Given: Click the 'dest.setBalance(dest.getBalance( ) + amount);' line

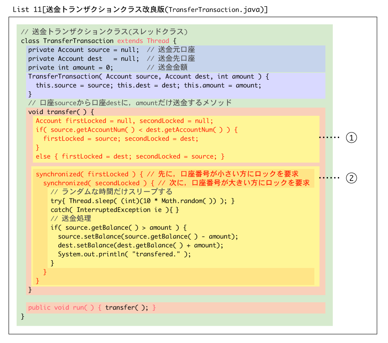Looking at the screenshot, I should [x=141, y=245].
